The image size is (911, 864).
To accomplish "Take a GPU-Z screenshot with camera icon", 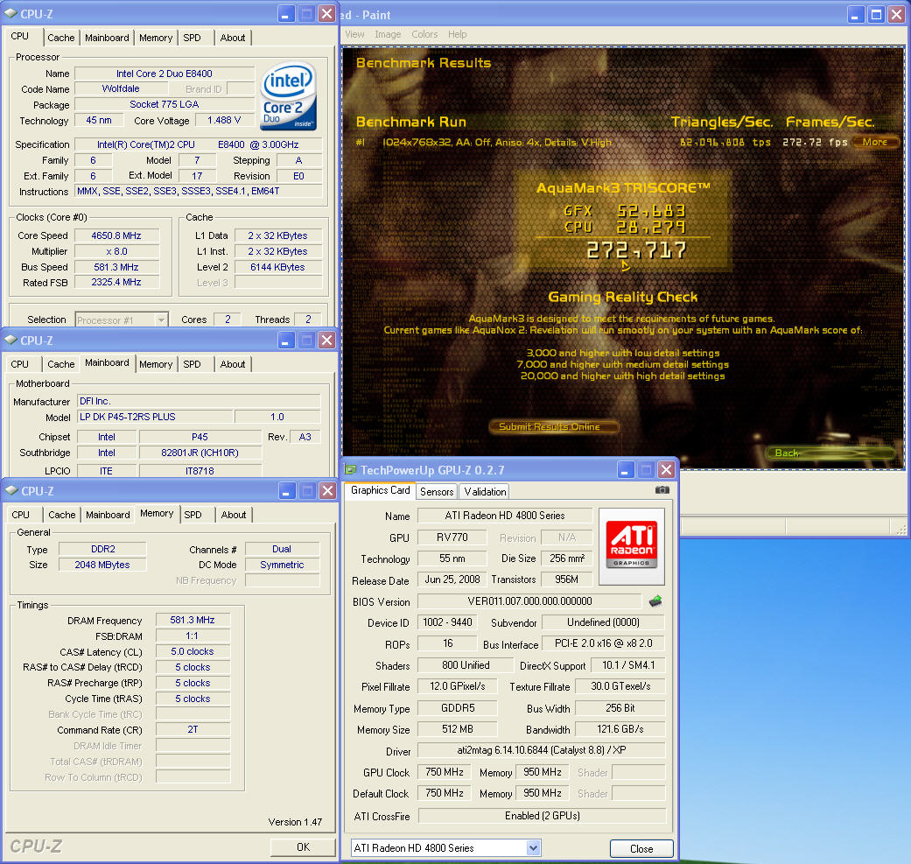I will (662, 490).
